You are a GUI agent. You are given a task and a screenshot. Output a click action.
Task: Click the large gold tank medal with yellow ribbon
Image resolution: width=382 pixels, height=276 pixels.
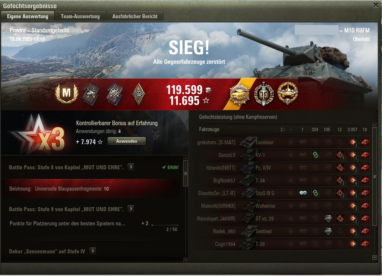(240, 94)
